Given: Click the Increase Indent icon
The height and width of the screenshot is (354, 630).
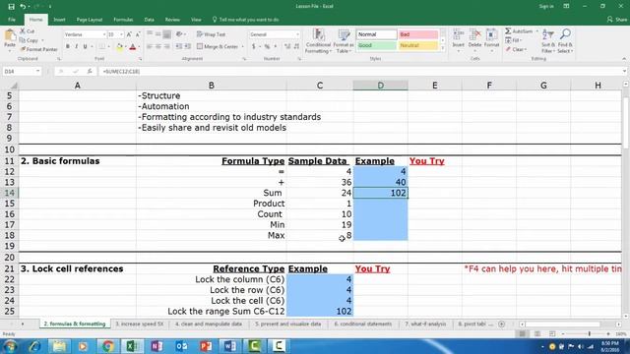Looking at the screenshot, I should [188, 46].
